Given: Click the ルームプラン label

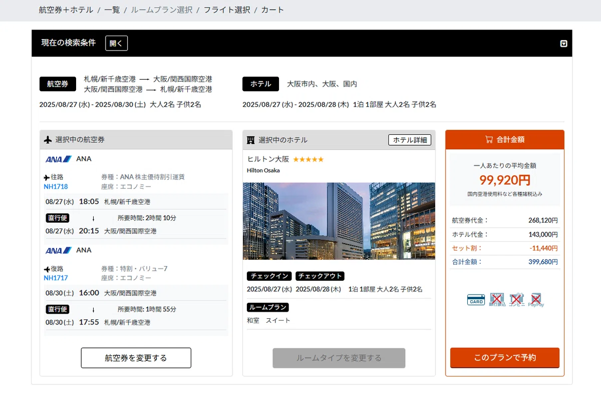Looking at the screenshot, I should pyautogui.click(x=268, y=307).
